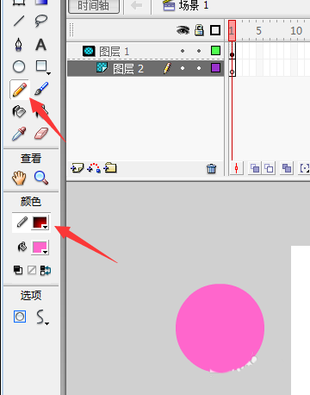Select the Oval tool
Image resolution: width=310 pixels, height=395 pixels.
point(19,66)
